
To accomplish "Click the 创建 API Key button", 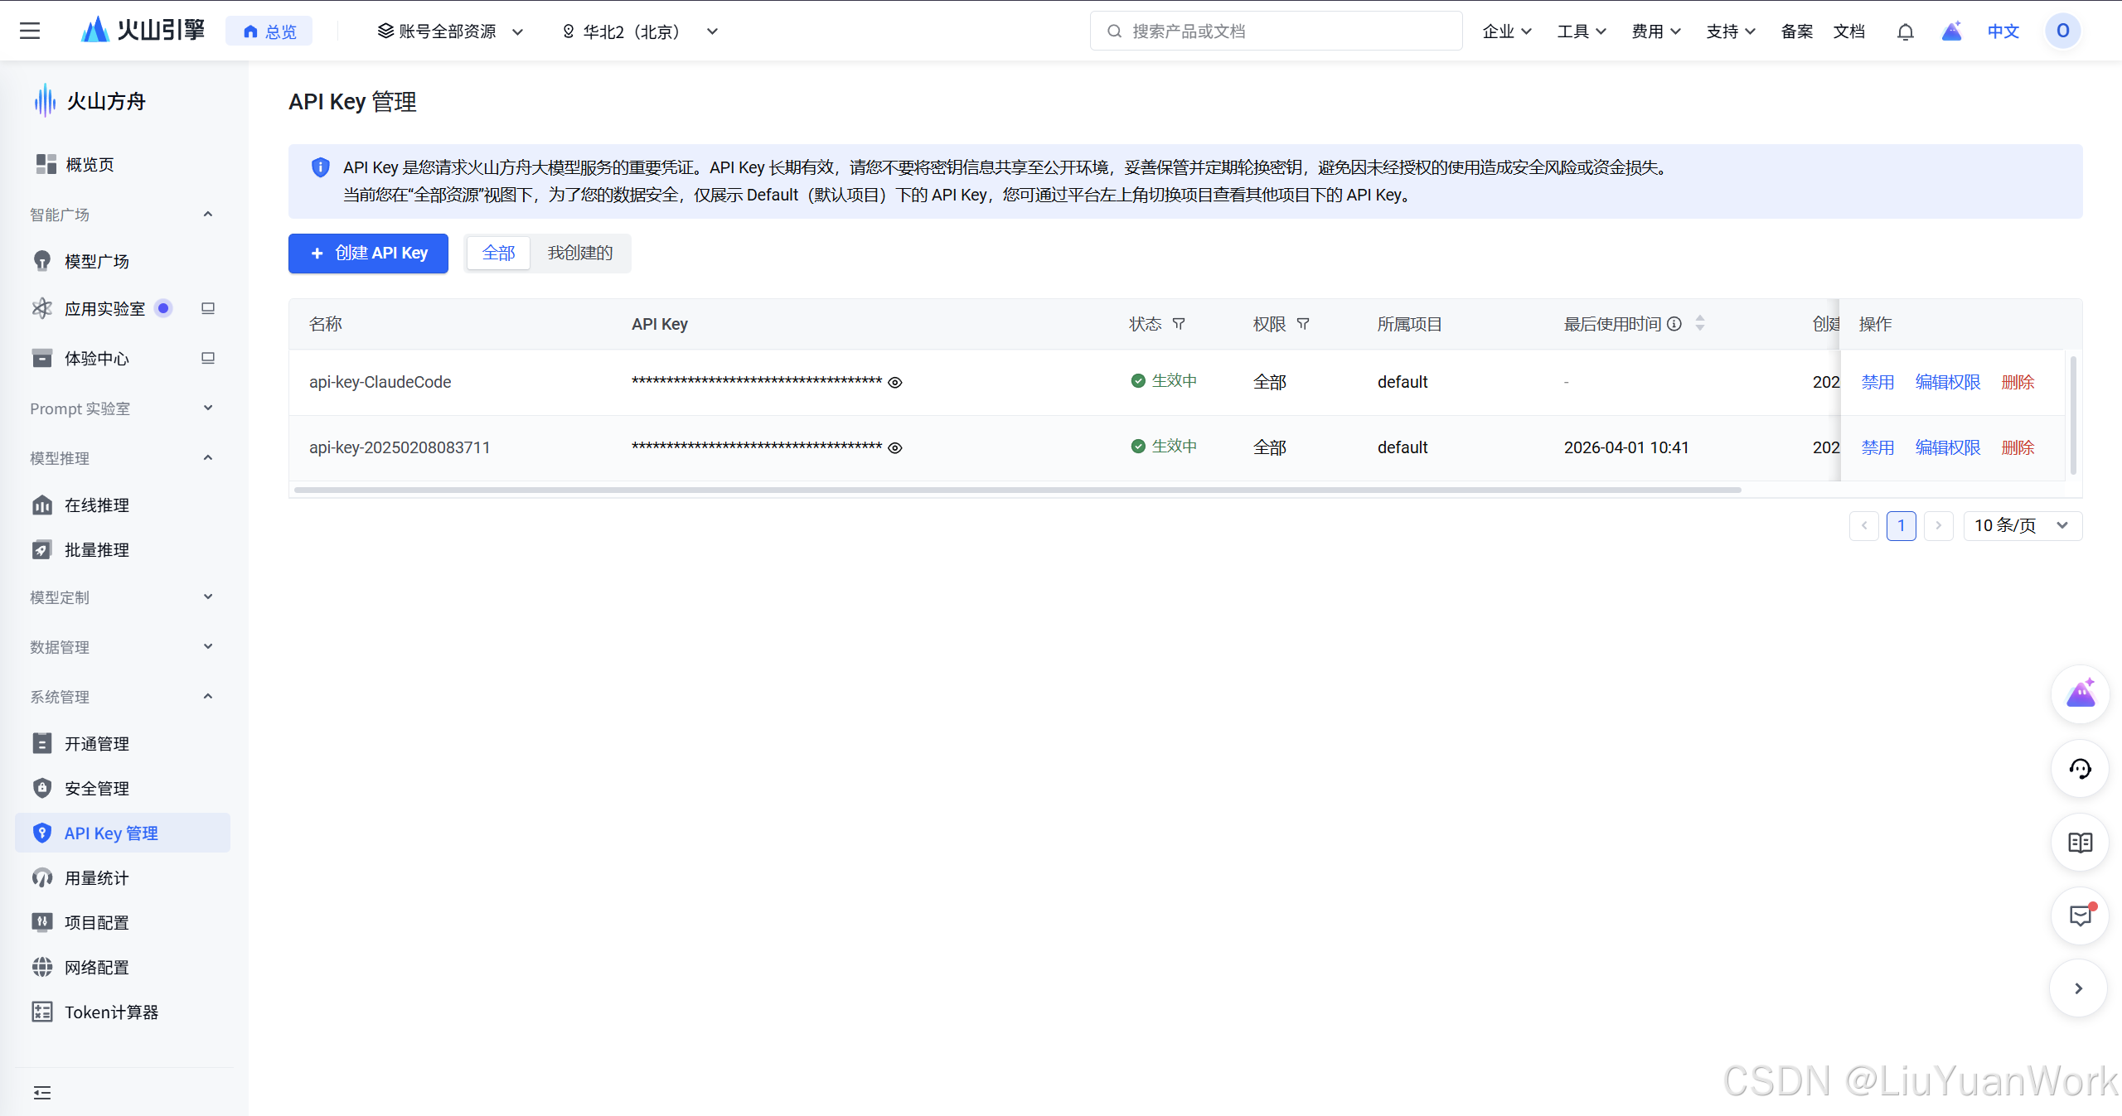I will (x=368, y=254).
